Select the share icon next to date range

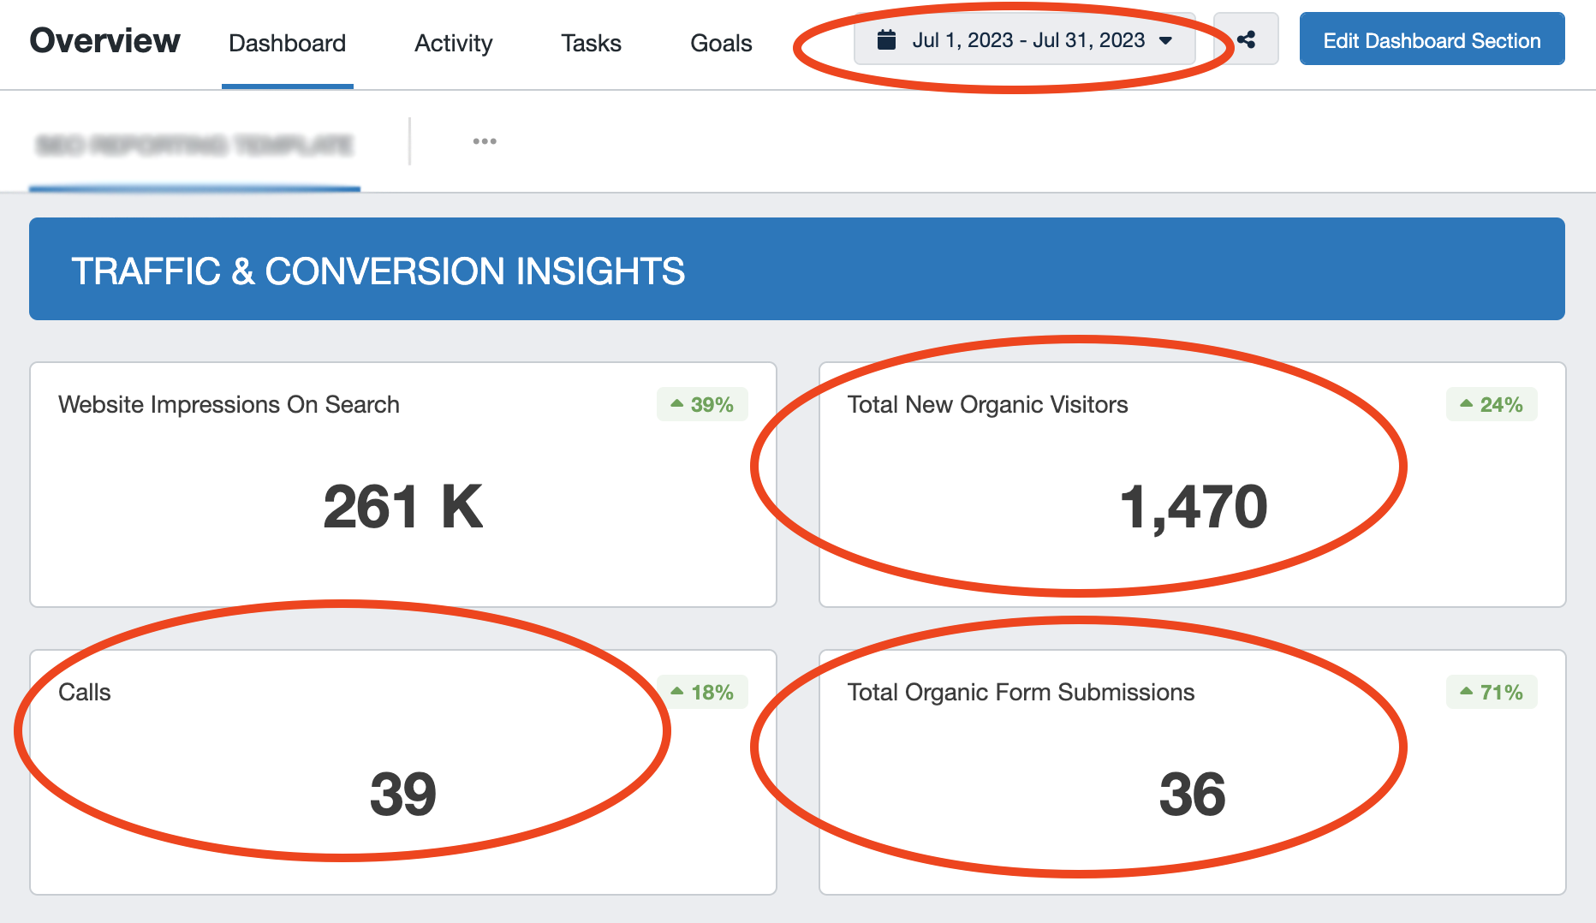[x=1248, y=39]
